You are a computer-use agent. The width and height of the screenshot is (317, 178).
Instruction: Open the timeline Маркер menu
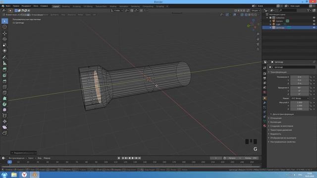coord(47,158)
